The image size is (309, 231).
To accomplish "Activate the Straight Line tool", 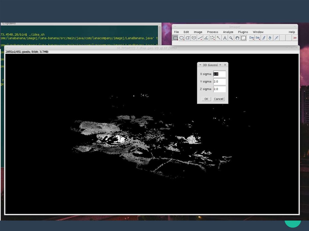I will click(200, 38).
